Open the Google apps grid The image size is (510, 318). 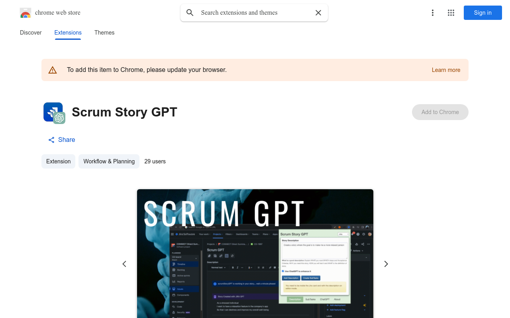(x=451, y=13)
